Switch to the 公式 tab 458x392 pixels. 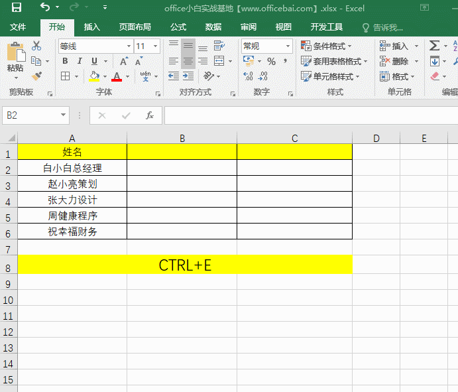pyautogui.click(x=178, y=27)
